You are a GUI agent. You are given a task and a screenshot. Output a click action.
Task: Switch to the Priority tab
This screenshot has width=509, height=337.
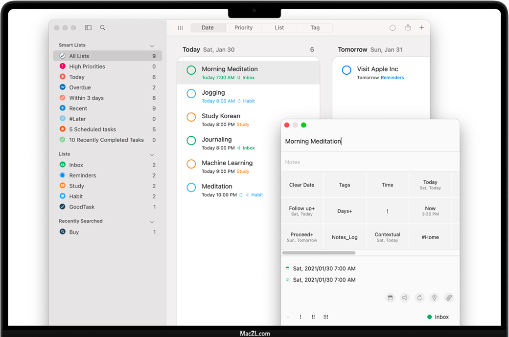[x=243, y=28]
